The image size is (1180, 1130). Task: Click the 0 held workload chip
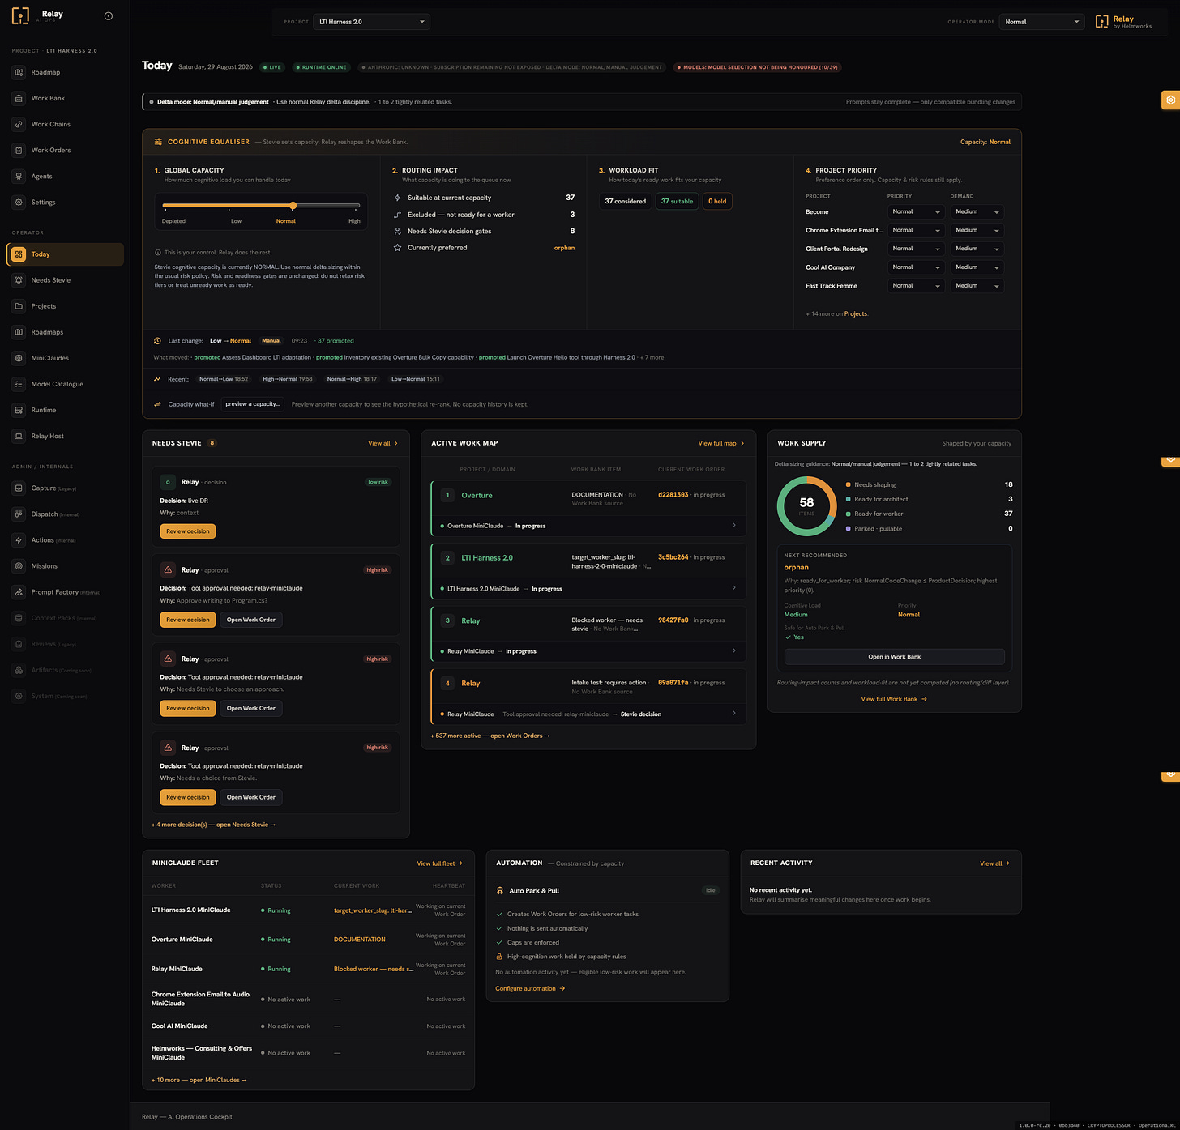click(x=717, y=201)
